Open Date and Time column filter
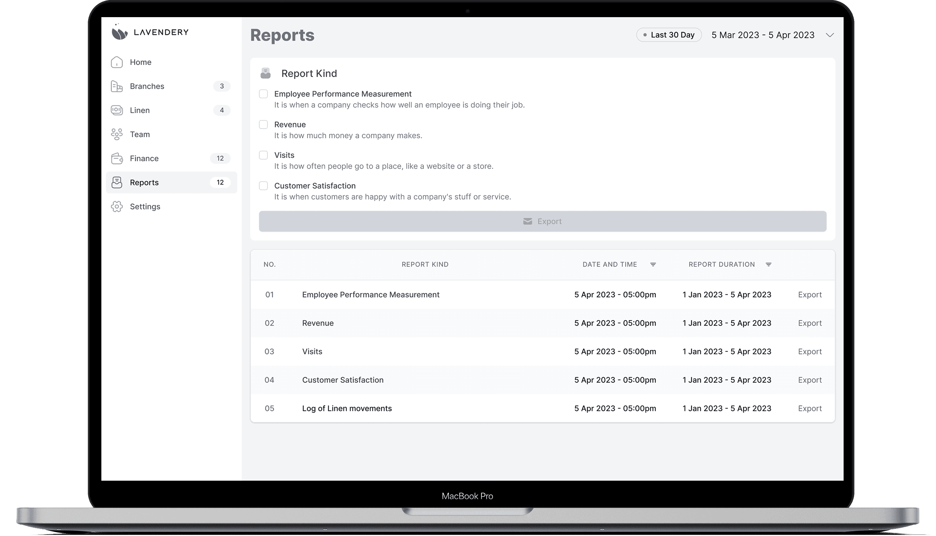The height and width of the screenshot is (536, 936). 653,264
